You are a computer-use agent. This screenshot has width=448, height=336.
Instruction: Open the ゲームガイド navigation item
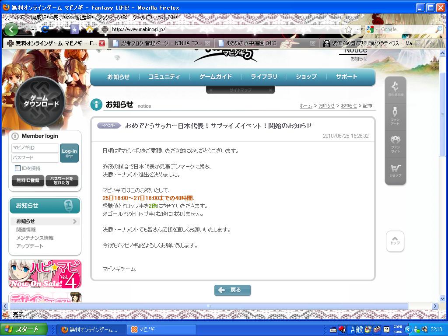(216, 77)
